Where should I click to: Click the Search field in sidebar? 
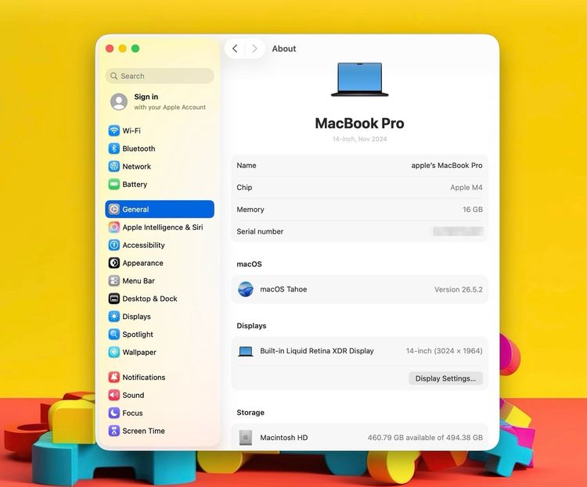pos(160,76)
